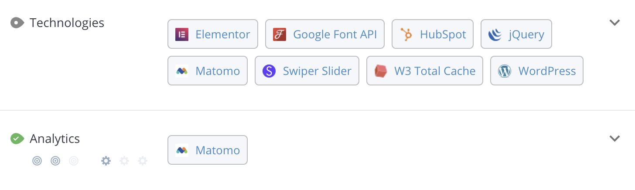The image size is (635, 190).
Task: Click the dark gear difficulty icon
Action: 106,161
